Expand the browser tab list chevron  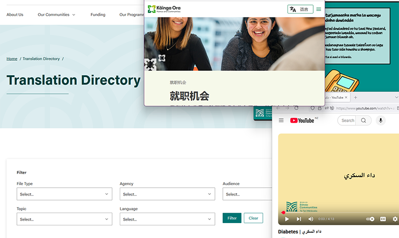pos(396,97)
